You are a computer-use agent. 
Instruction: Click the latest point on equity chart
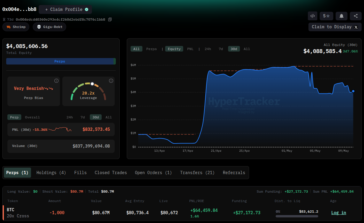353,91
